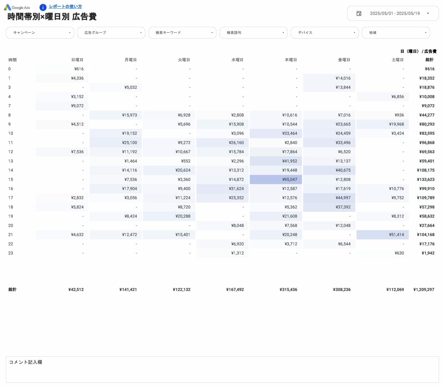
Task: Click the 日曜日 column header
Action: click(x=77, y=60)
